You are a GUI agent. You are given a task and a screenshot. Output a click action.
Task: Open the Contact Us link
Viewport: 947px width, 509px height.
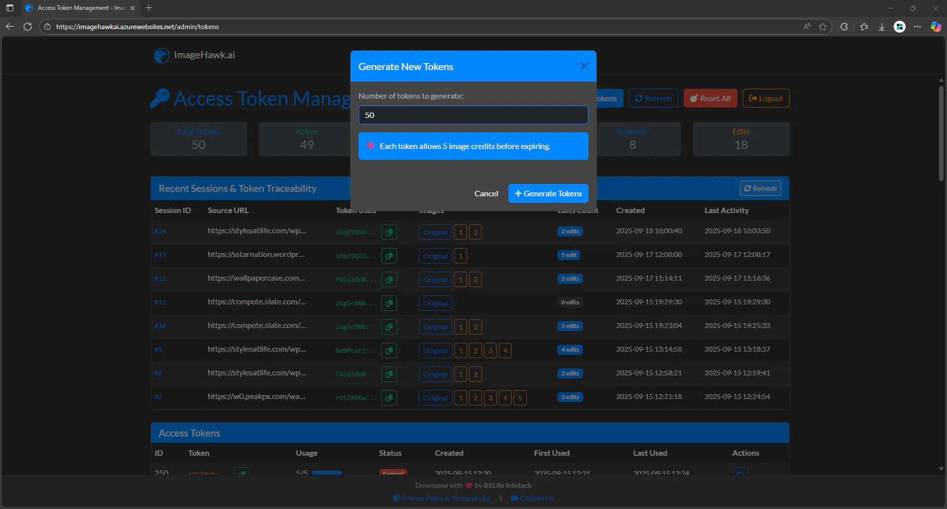(532, 498)
